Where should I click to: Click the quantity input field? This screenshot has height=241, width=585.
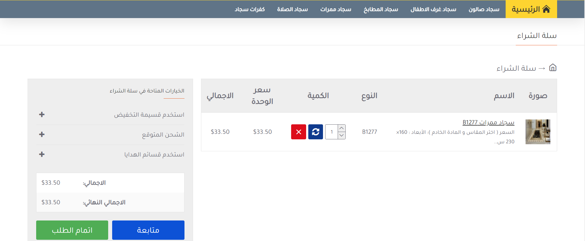tap(332, 132)
